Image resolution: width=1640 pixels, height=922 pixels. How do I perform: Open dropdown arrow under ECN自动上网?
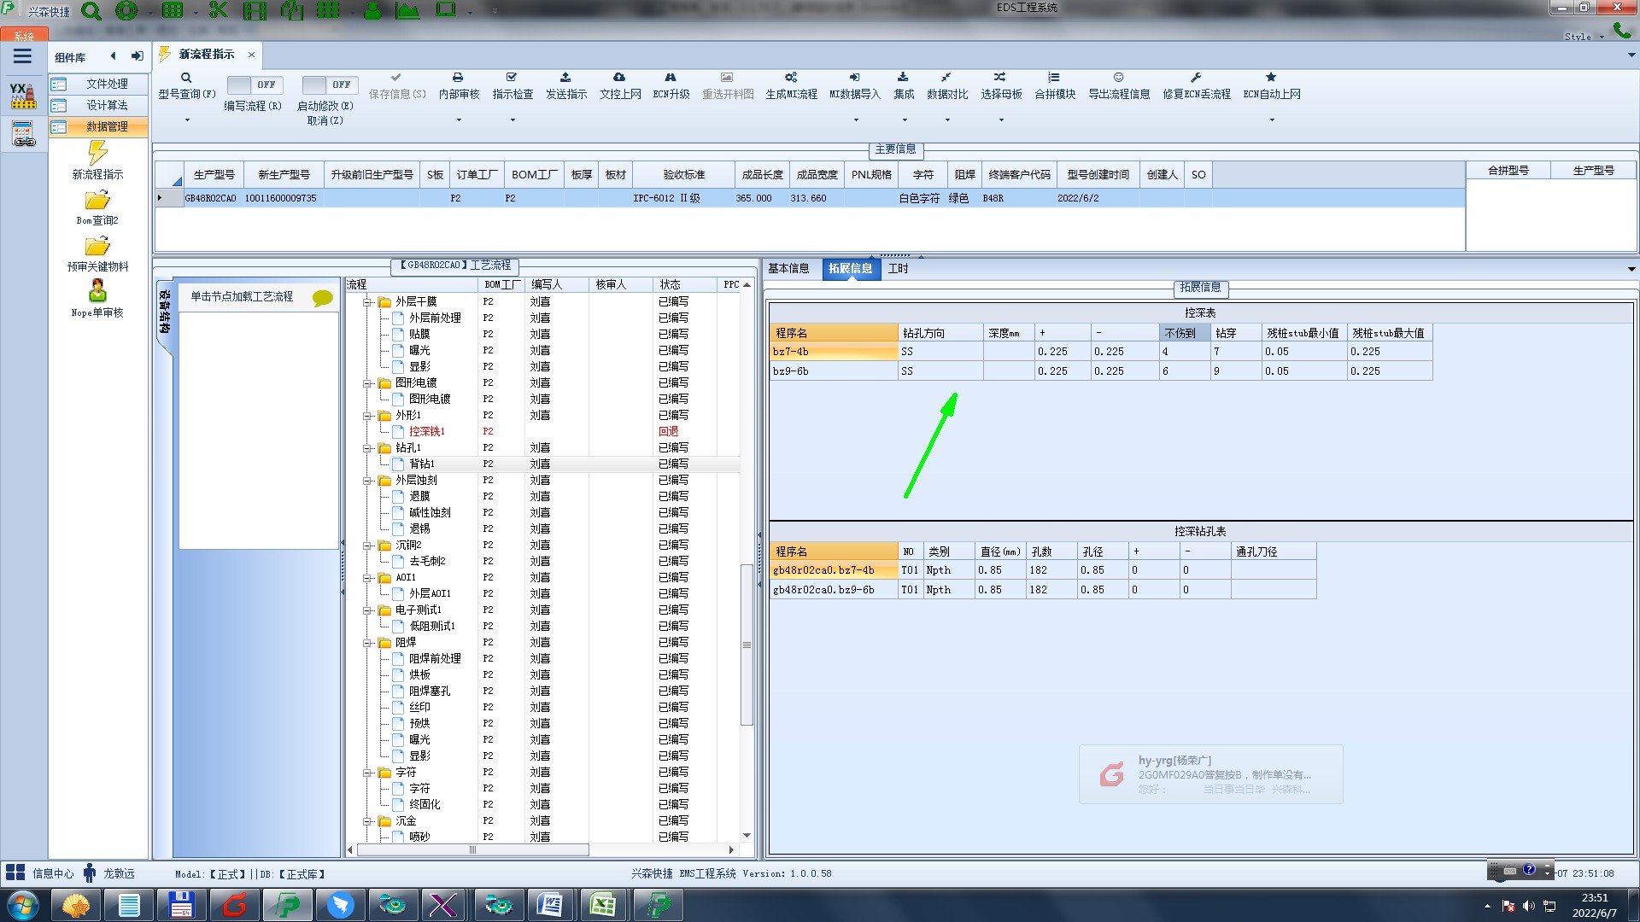point(1272,120)
